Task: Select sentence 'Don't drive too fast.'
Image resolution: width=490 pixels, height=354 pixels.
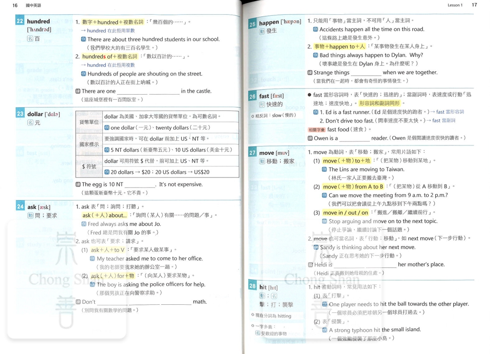Action: point(350,121)
